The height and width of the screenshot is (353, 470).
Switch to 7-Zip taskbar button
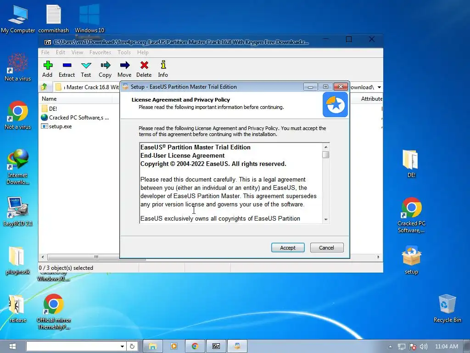point(216,347)
